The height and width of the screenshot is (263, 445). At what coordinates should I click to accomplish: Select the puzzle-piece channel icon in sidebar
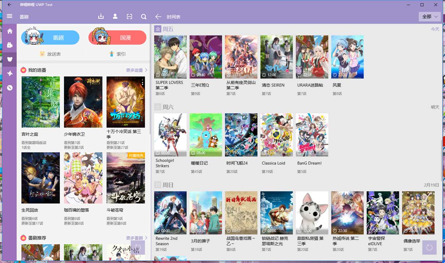[x=10, y=45]
